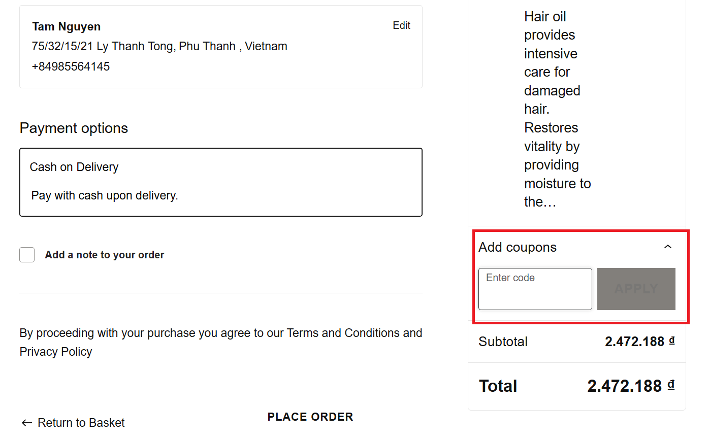This screenshot has height=440, width=709.
Task: Edit the Tam Nguyen shipping address
Action: coord(401,26)
